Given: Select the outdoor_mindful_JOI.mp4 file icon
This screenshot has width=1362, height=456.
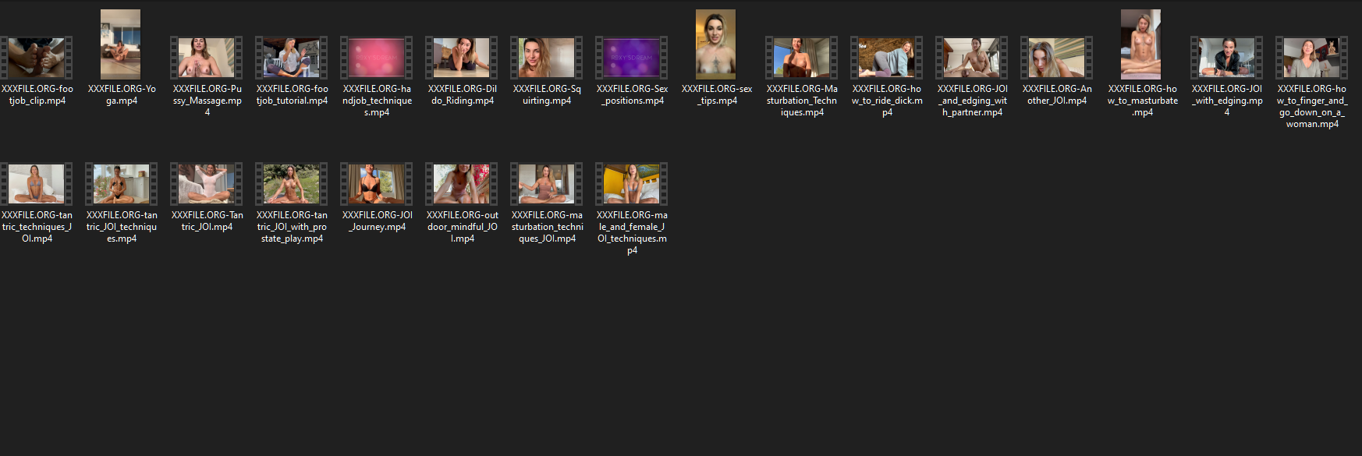Looking at the screenshot, I should (462, 184).
